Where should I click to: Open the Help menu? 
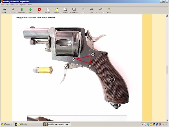click(30, 5)
